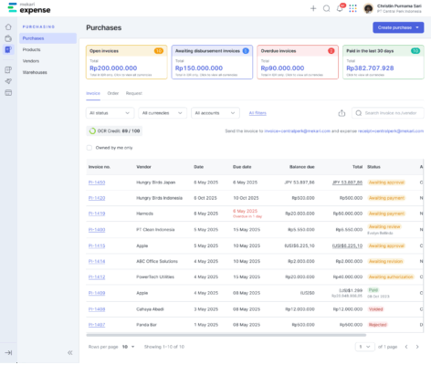Click the Create purchase button

click(x=398, y=27)
